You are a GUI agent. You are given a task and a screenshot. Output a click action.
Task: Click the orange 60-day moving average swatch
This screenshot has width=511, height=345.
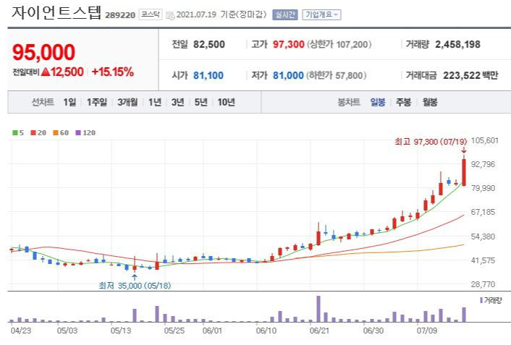[x=56, y=132]
